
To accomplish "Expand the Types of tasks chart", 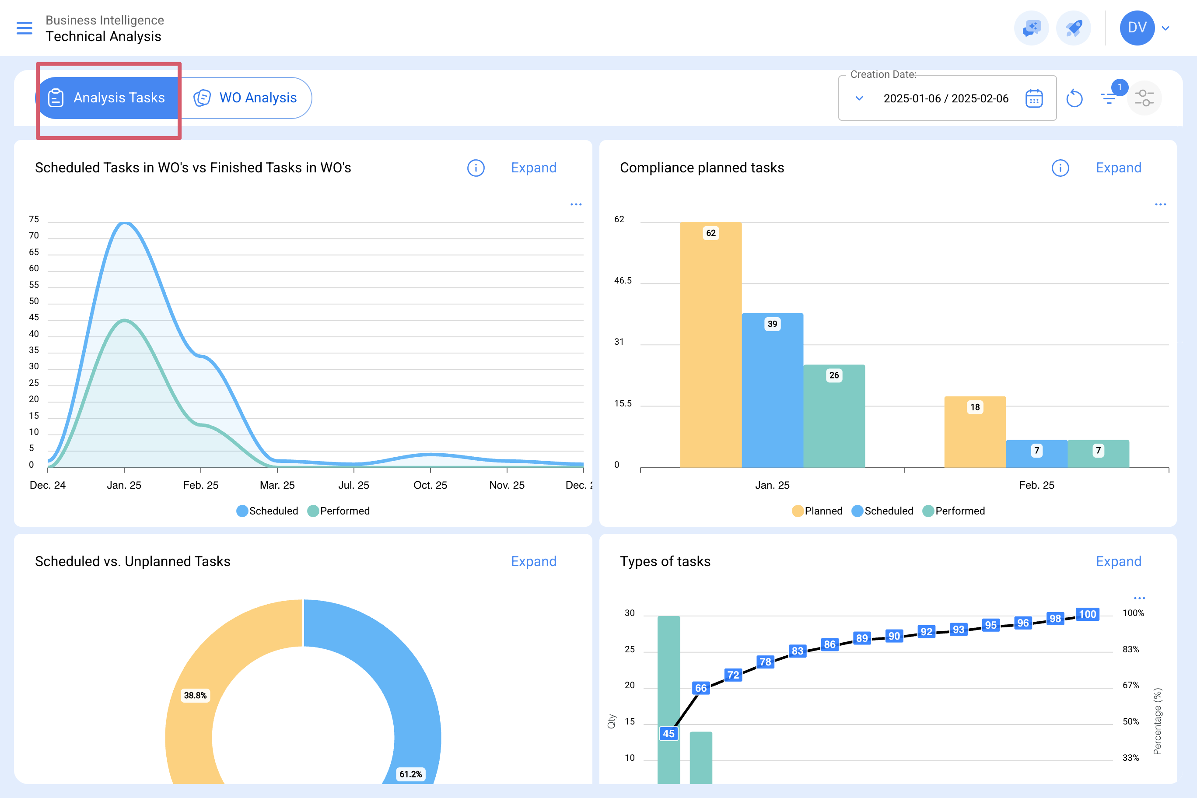I will [x=1119, y=561].
